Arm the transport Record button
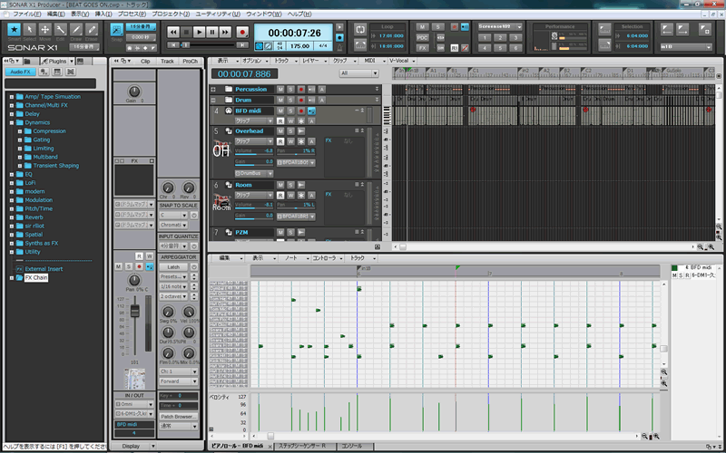Screen dimensions: 726x453 pyautogui.click(x=242, y=32)
